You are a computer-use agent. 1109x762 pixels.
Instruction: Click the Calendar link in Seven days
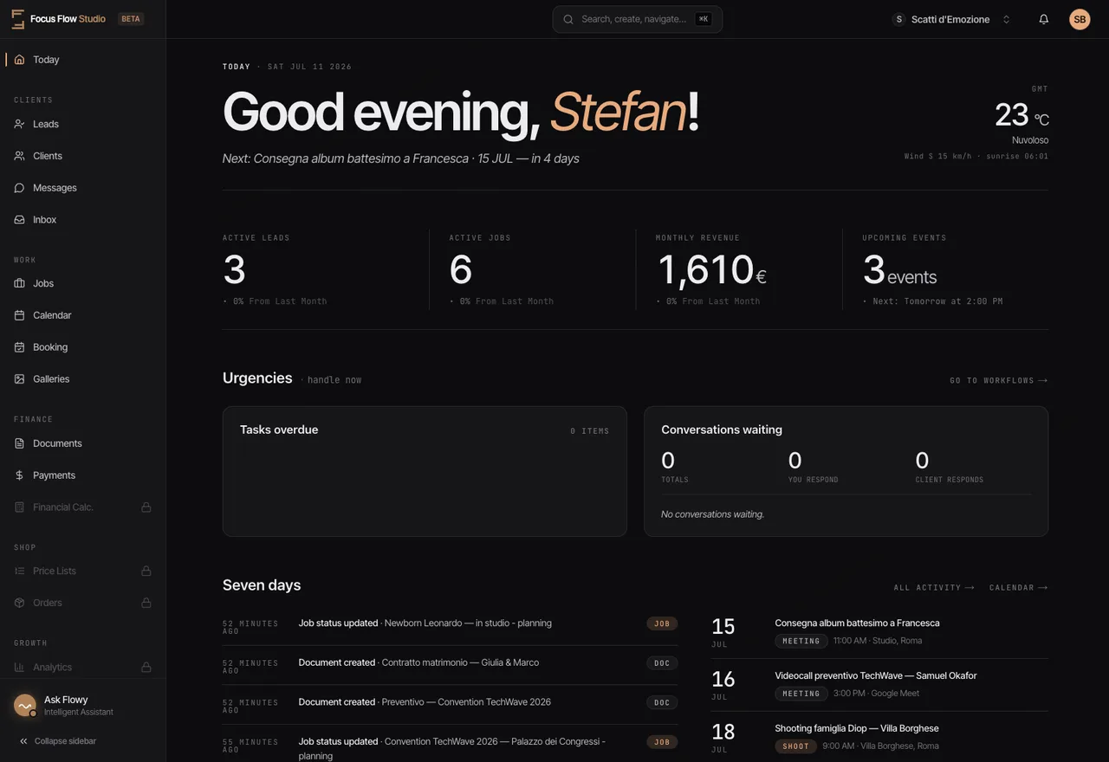(1019, 587)
